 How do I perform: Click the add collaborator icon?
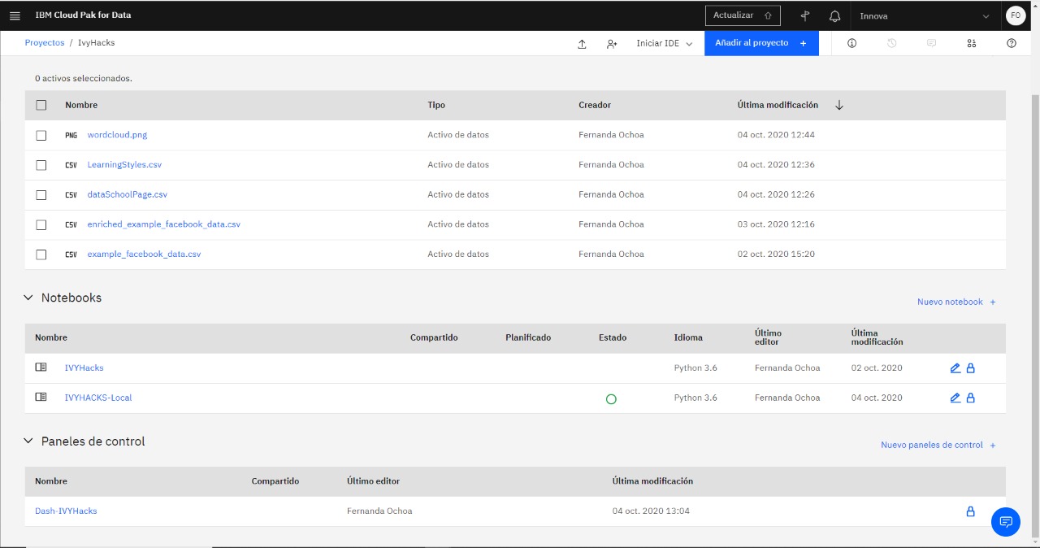(612, 44)
